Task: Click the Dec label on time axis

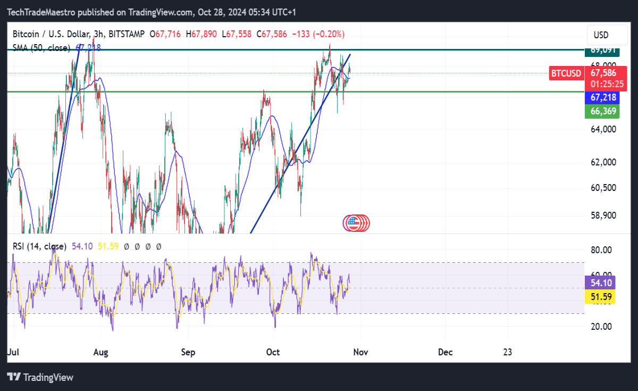Action: tap(445, 352)
